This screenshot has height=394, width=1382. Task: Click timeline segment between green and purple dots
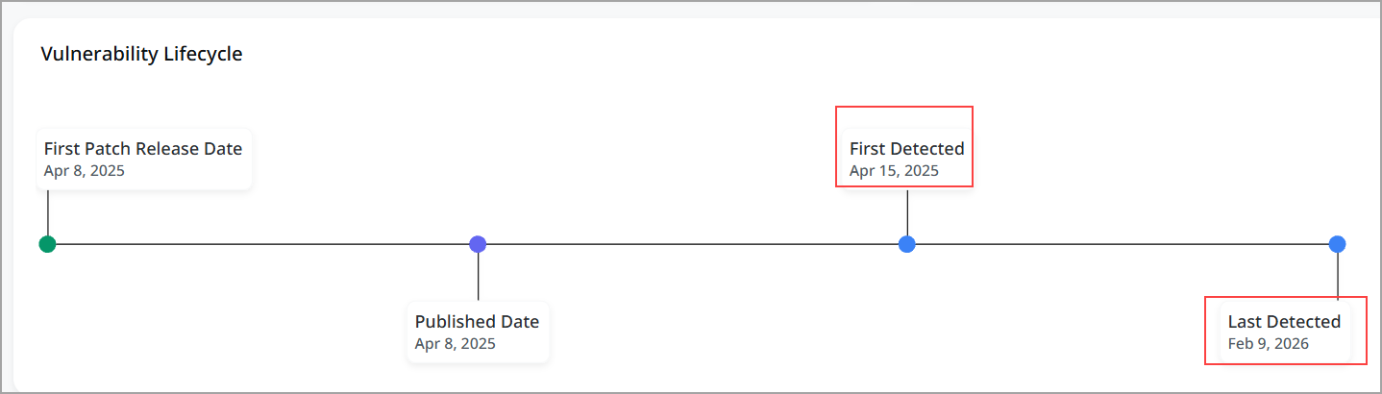(262, 244)
